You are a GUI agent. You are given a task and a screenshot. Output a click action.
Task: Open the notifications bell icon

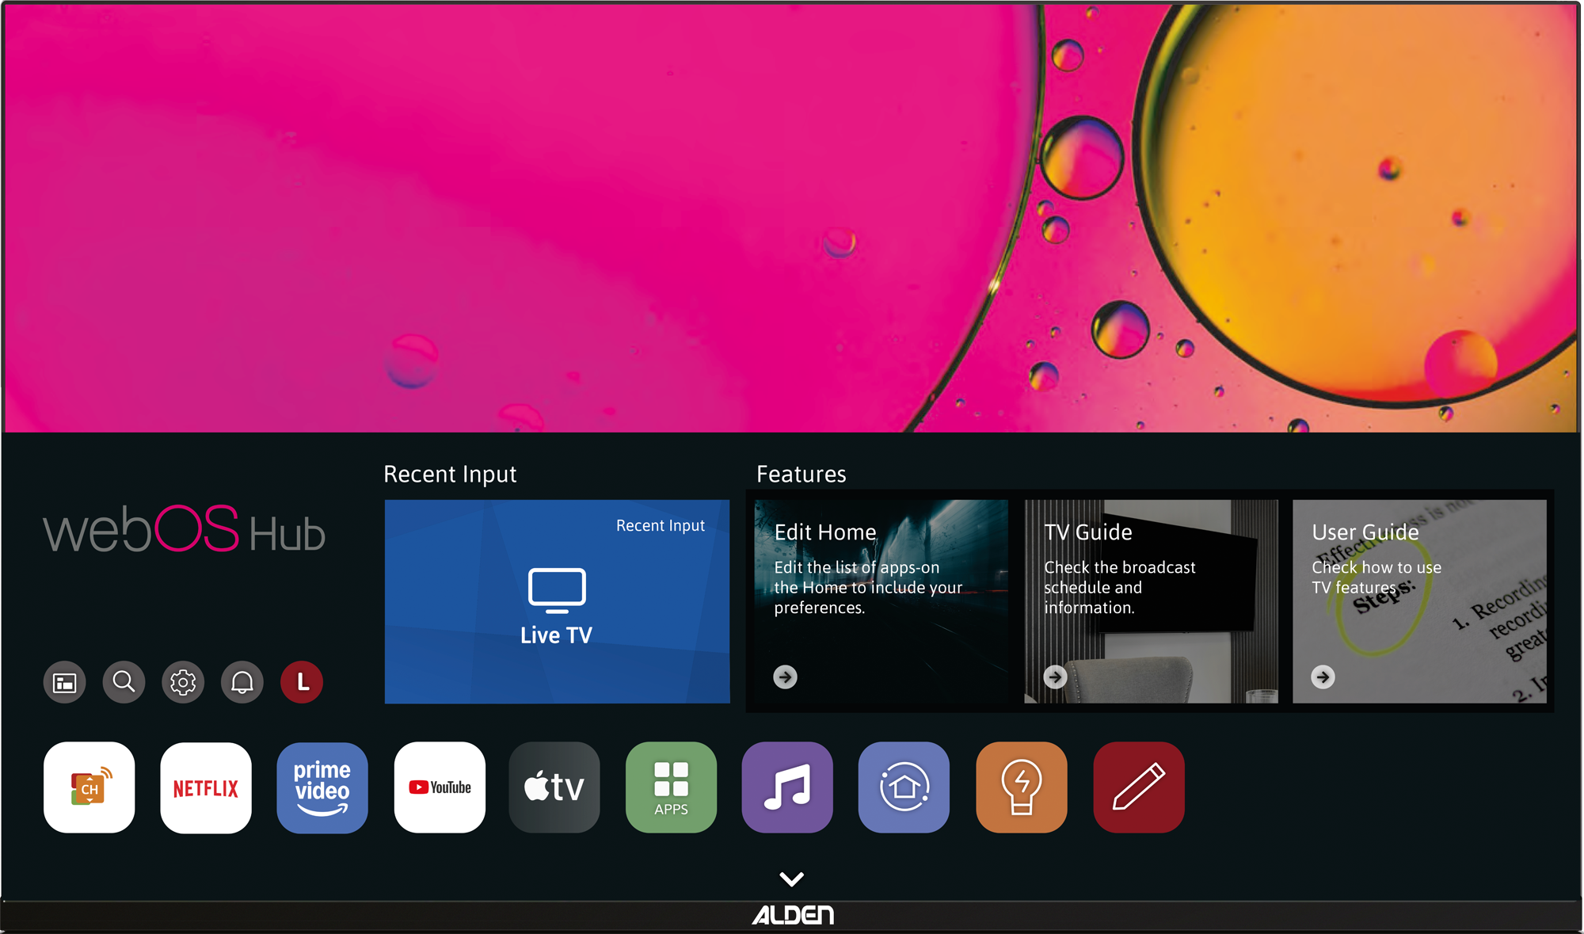click(x=242, y=682)
